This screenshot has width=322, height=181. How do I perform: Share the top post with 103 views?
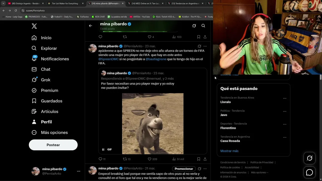[x=205, y=37]
